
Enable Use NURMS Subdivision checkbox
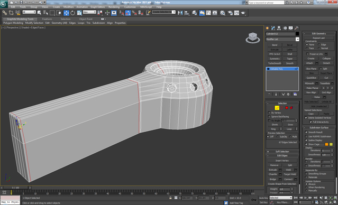tap(306, 136)
